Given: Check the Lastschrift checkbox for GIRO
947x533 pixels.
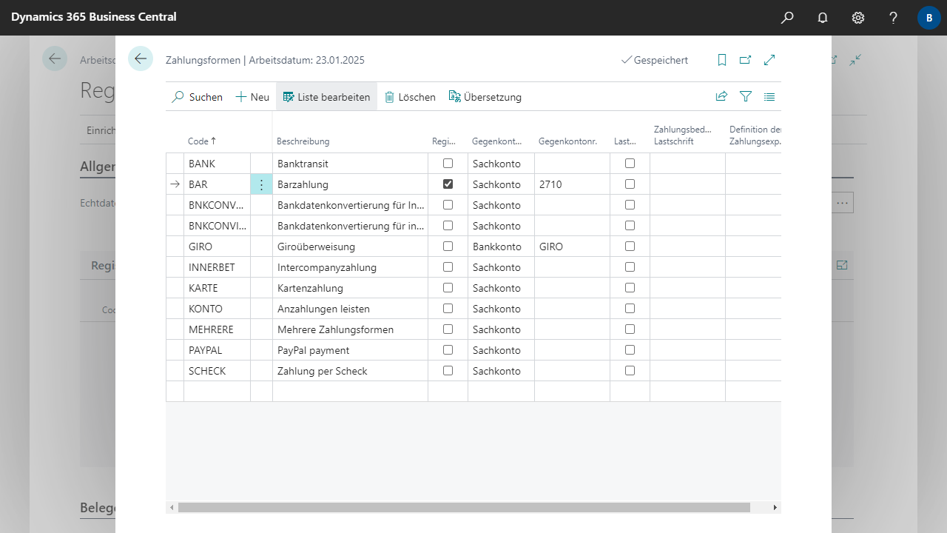Looking at the screenshot, I should (630, 247).
